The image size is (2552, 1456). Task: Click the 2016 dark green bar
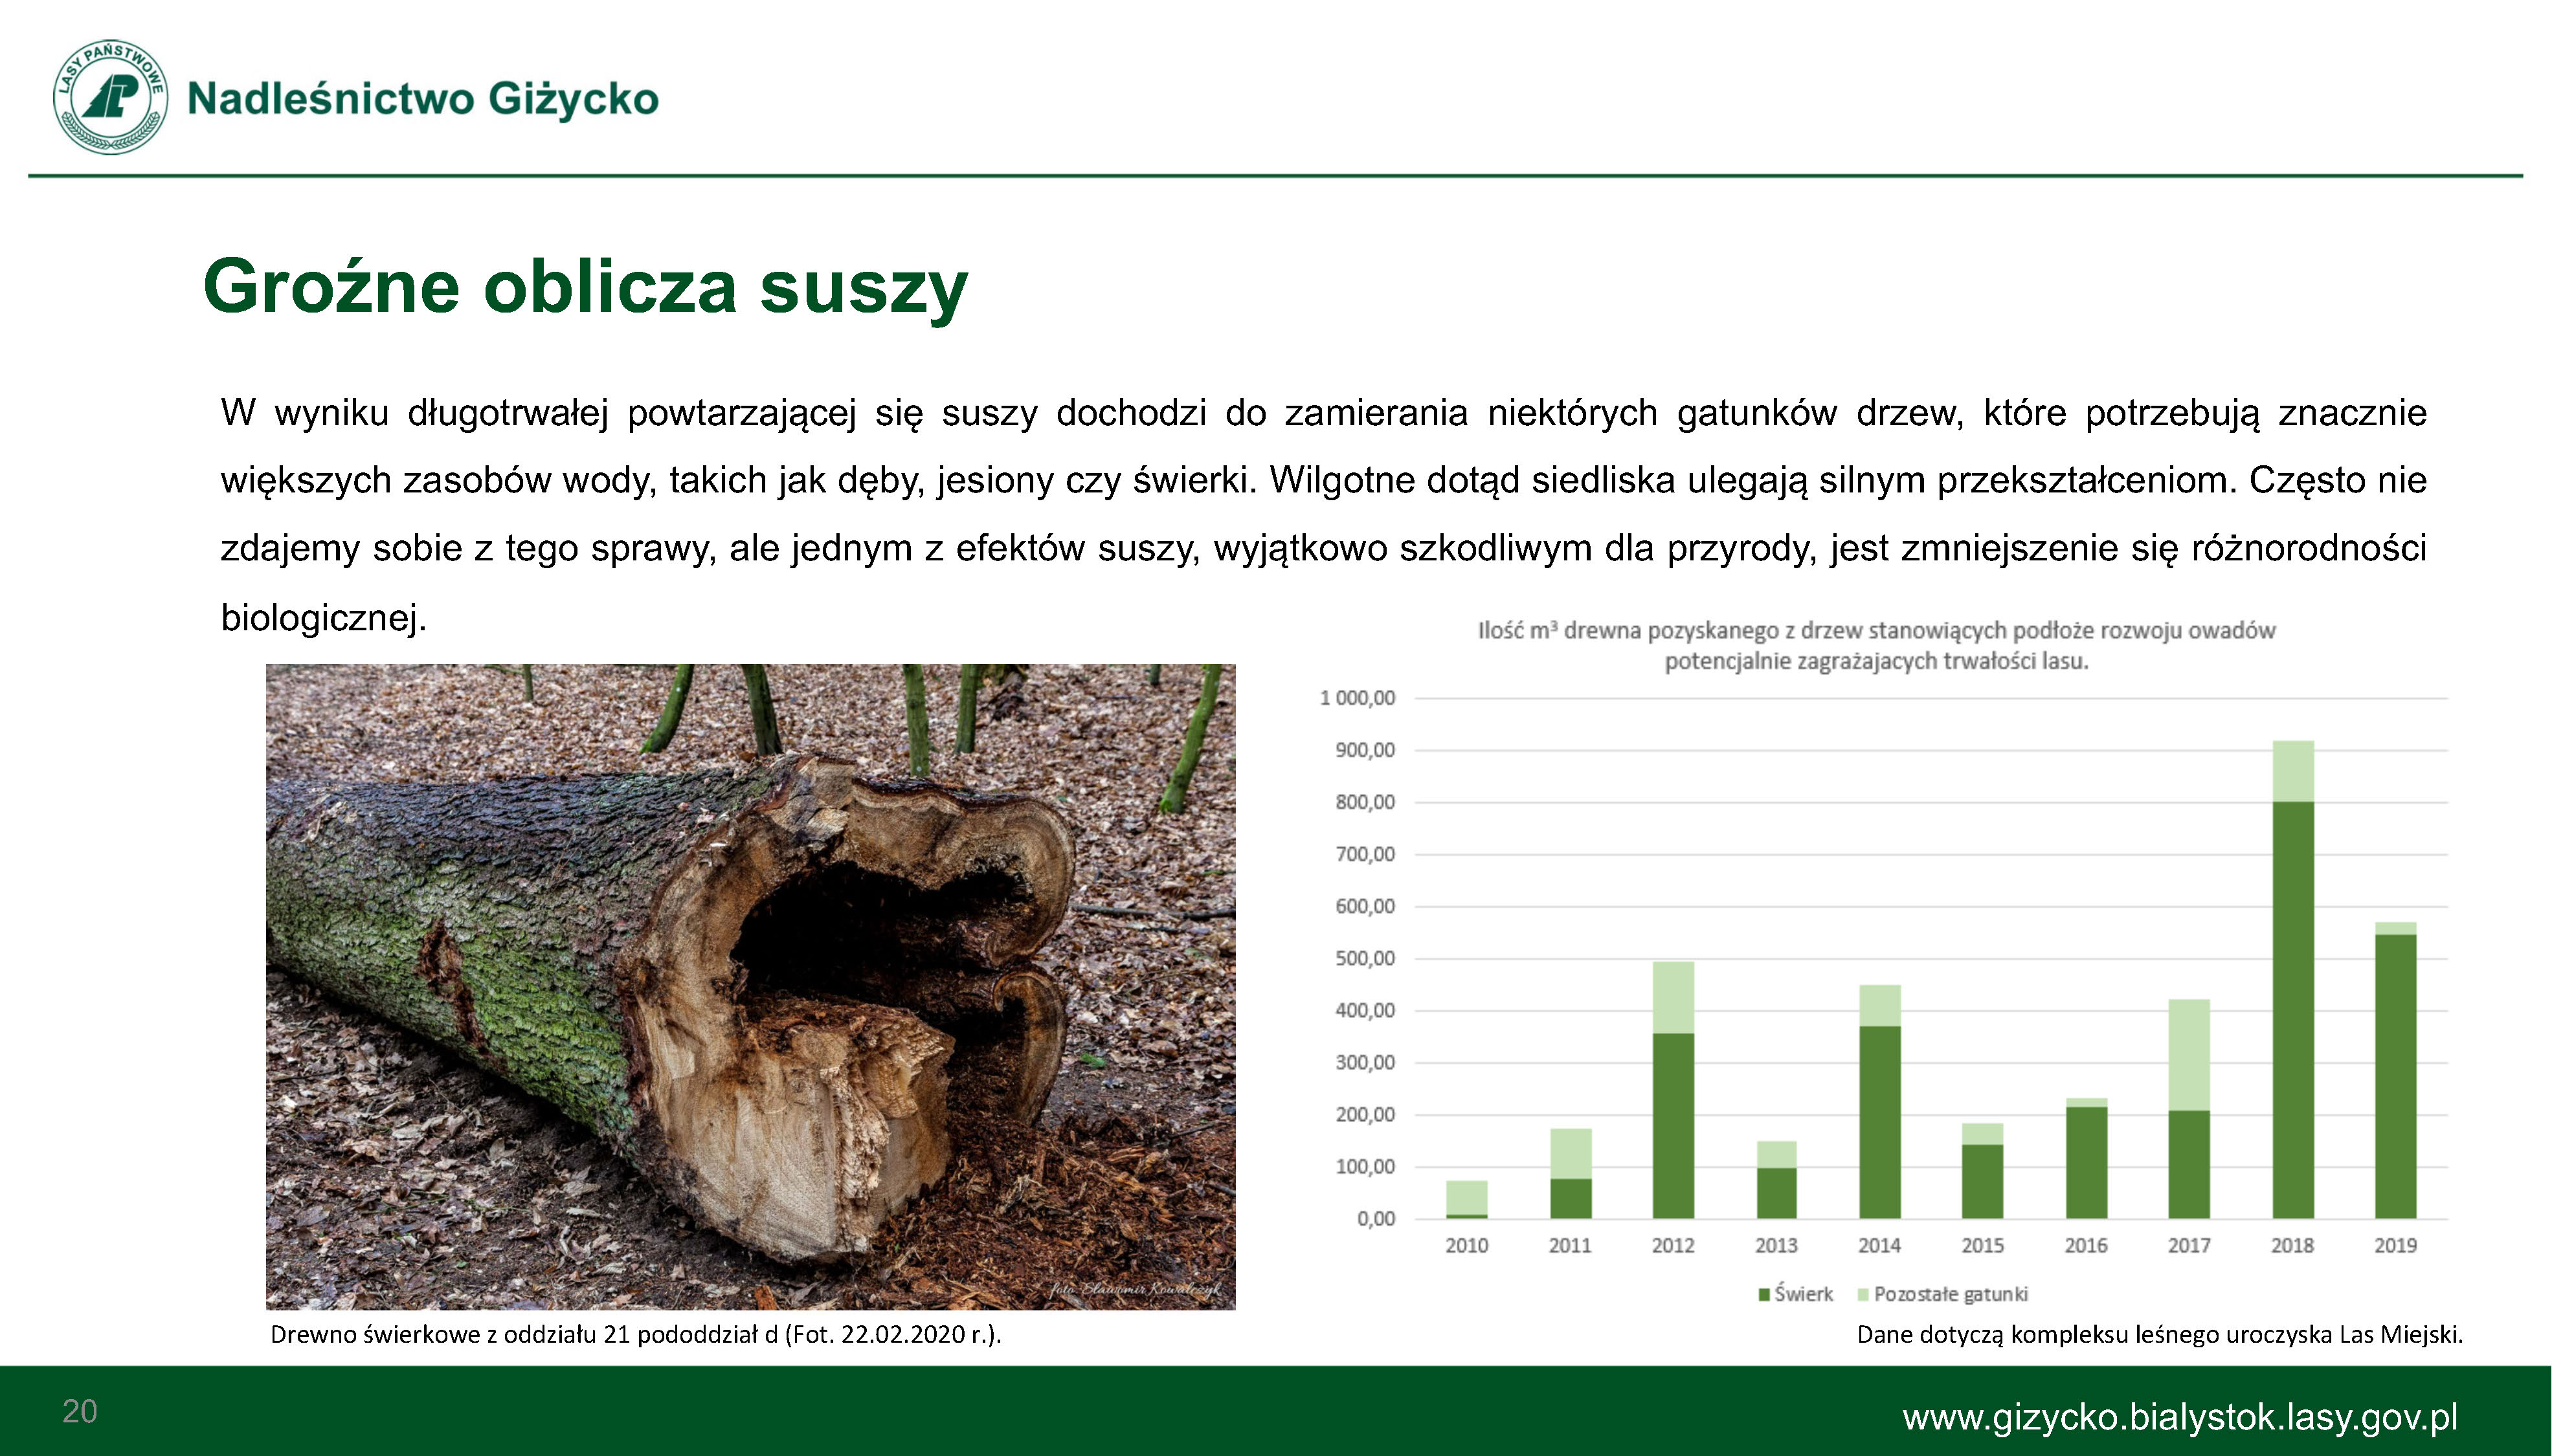click(2086, 1162)
